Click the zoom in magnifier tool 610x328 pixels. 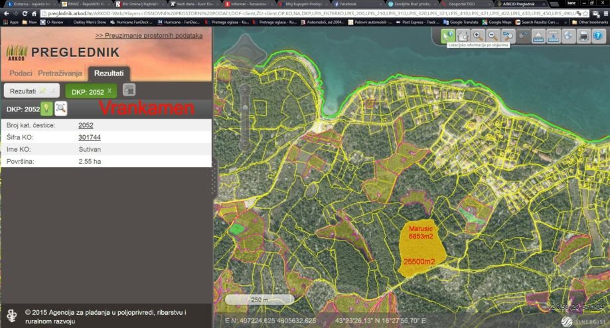[476, 36]
